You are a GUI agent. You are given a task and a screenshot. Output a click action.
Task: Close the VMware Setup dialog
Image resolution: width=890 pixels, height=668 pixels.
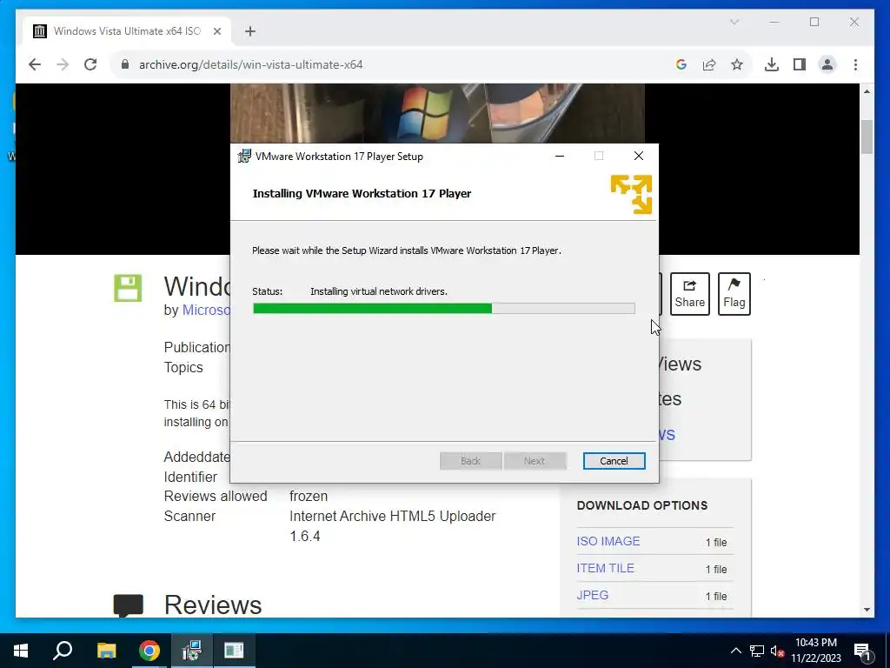point(639,157)
